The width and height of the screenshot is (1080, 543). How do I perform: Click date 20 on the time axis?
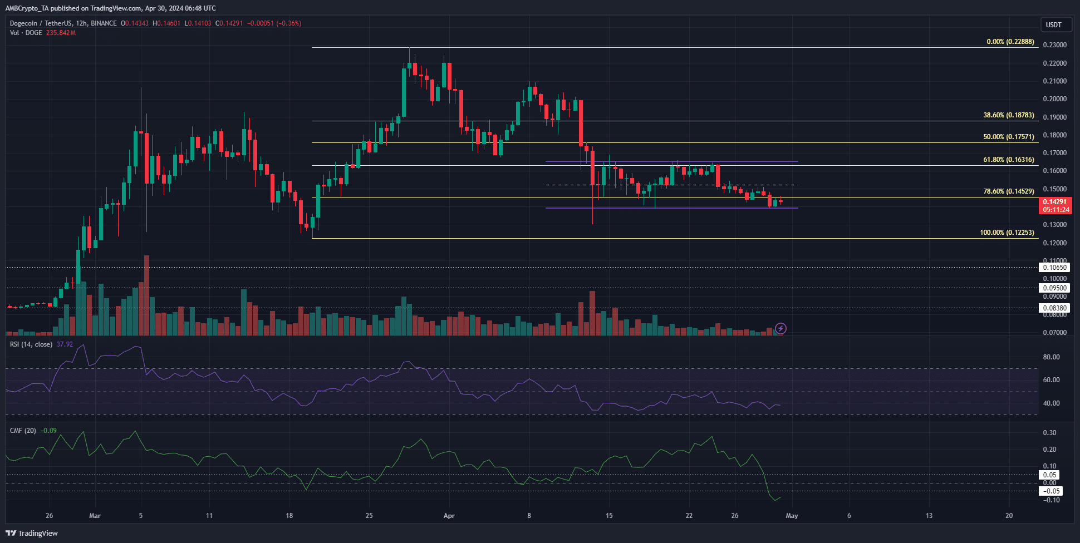(x=1009, y=516)
